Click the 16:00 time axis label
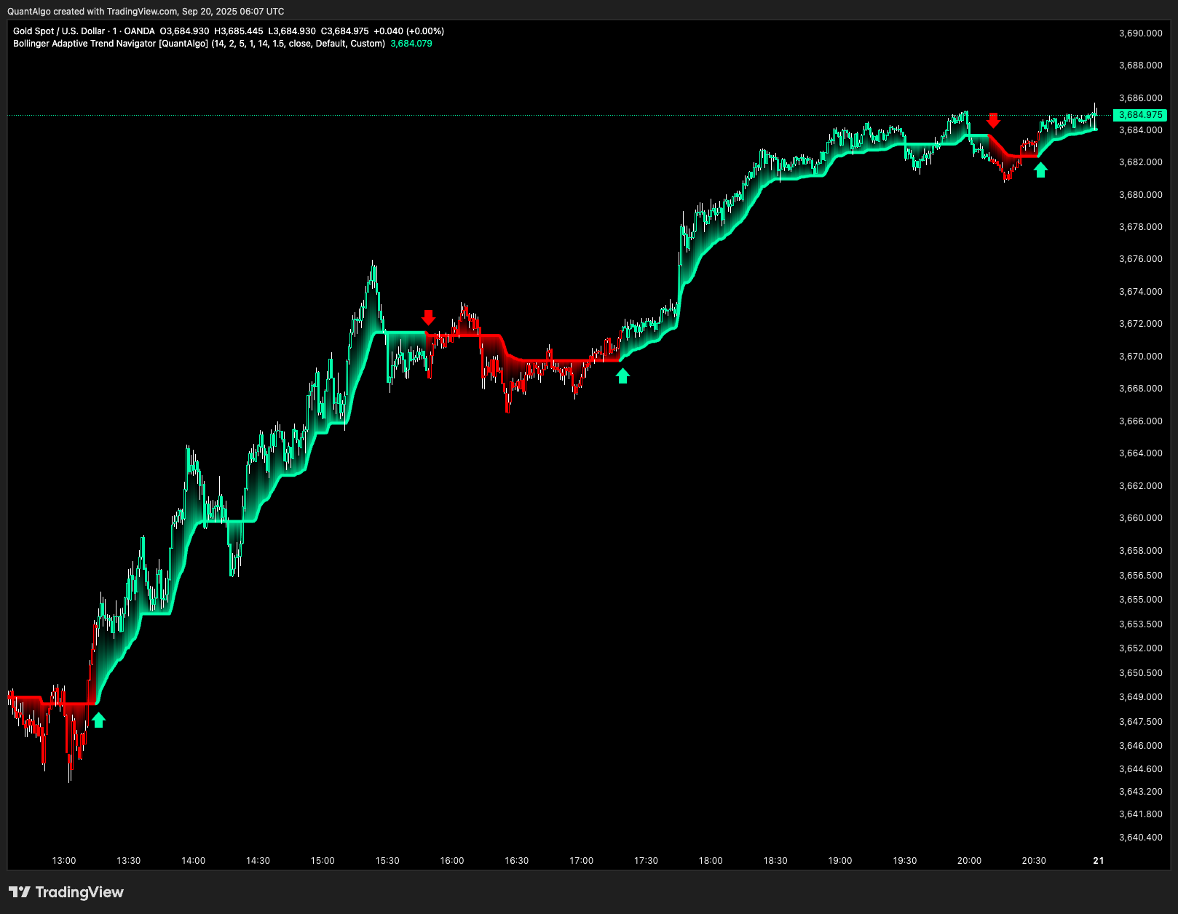The image size is (1178, 914). [x=452, y=861]
